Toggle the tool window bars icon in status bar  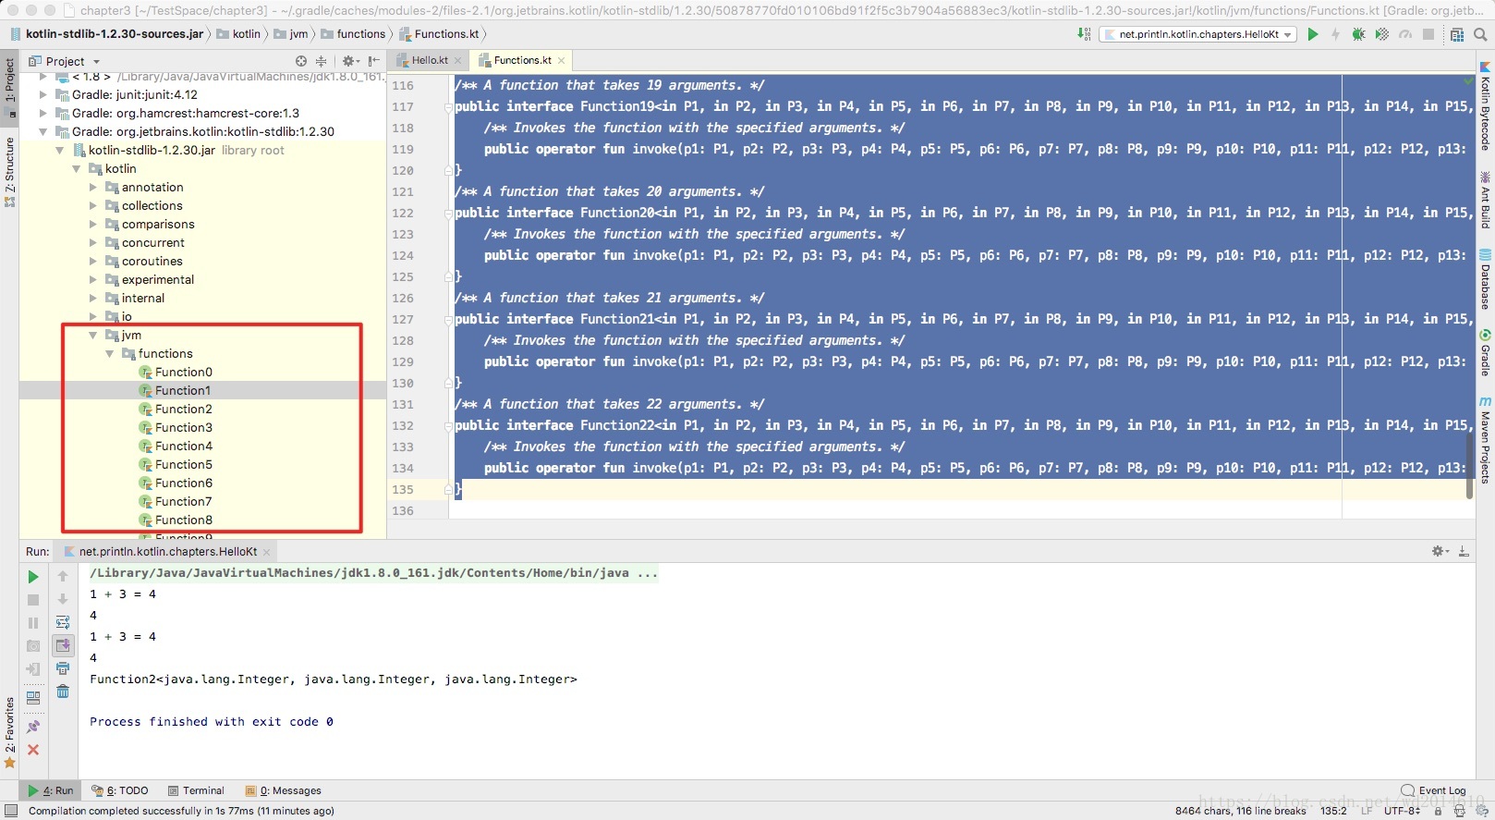point(11,811)
